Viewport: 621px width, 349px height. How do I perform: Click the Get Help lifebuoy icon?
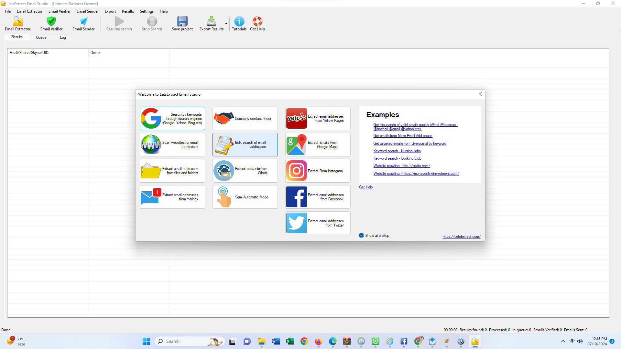click(x=257, y=22)
